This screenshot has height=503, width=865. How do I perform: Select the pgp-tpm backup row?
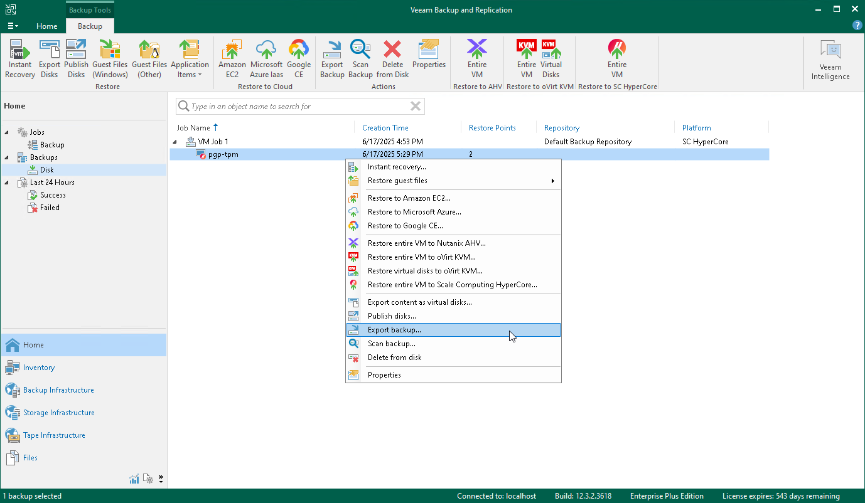(469, 154)
